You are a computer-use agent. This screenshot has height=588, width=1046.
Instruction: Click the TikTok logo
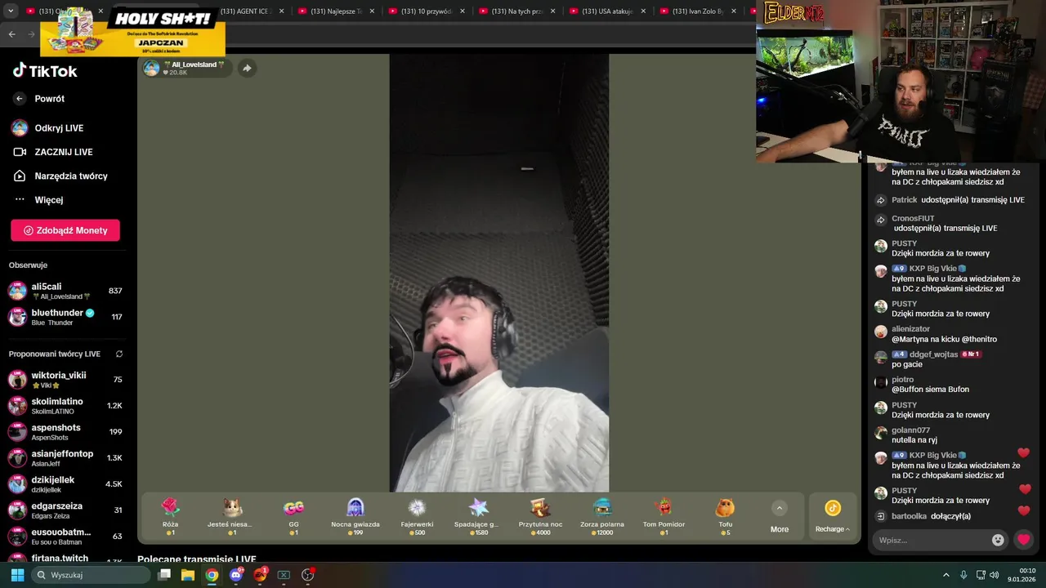[45, 71]
